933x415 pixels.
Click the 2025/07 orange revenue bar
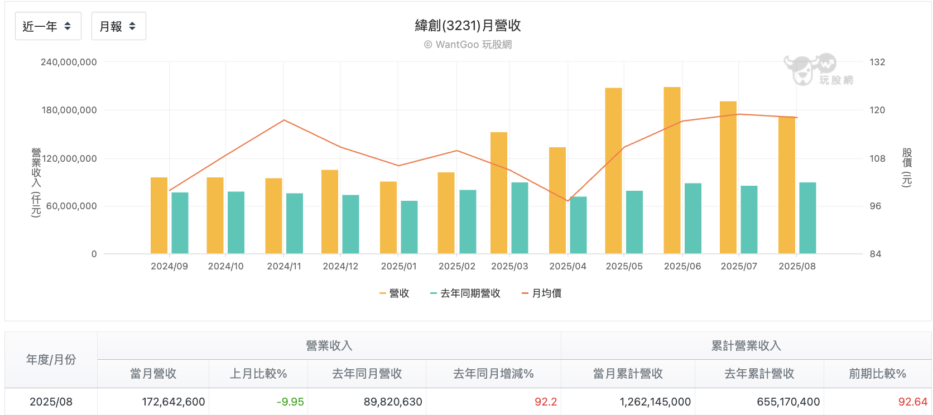point(728,177)
